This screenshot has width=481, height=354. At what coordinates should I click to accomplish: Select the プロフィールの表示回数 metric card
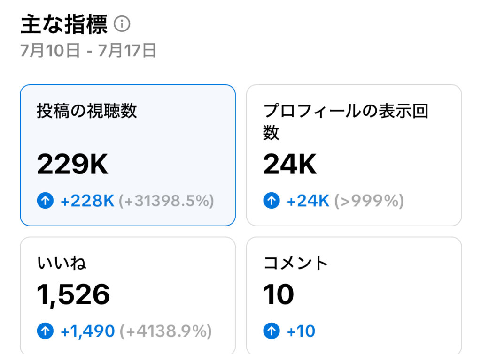click(x=354, y=155)
